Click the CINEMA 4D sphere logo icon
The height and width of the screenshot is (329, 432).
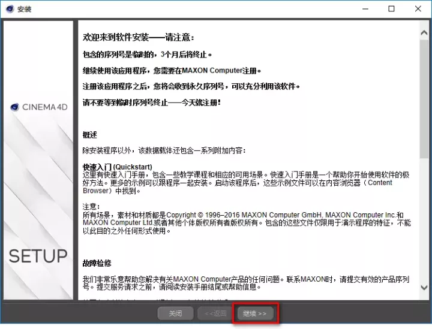point(16,107)
